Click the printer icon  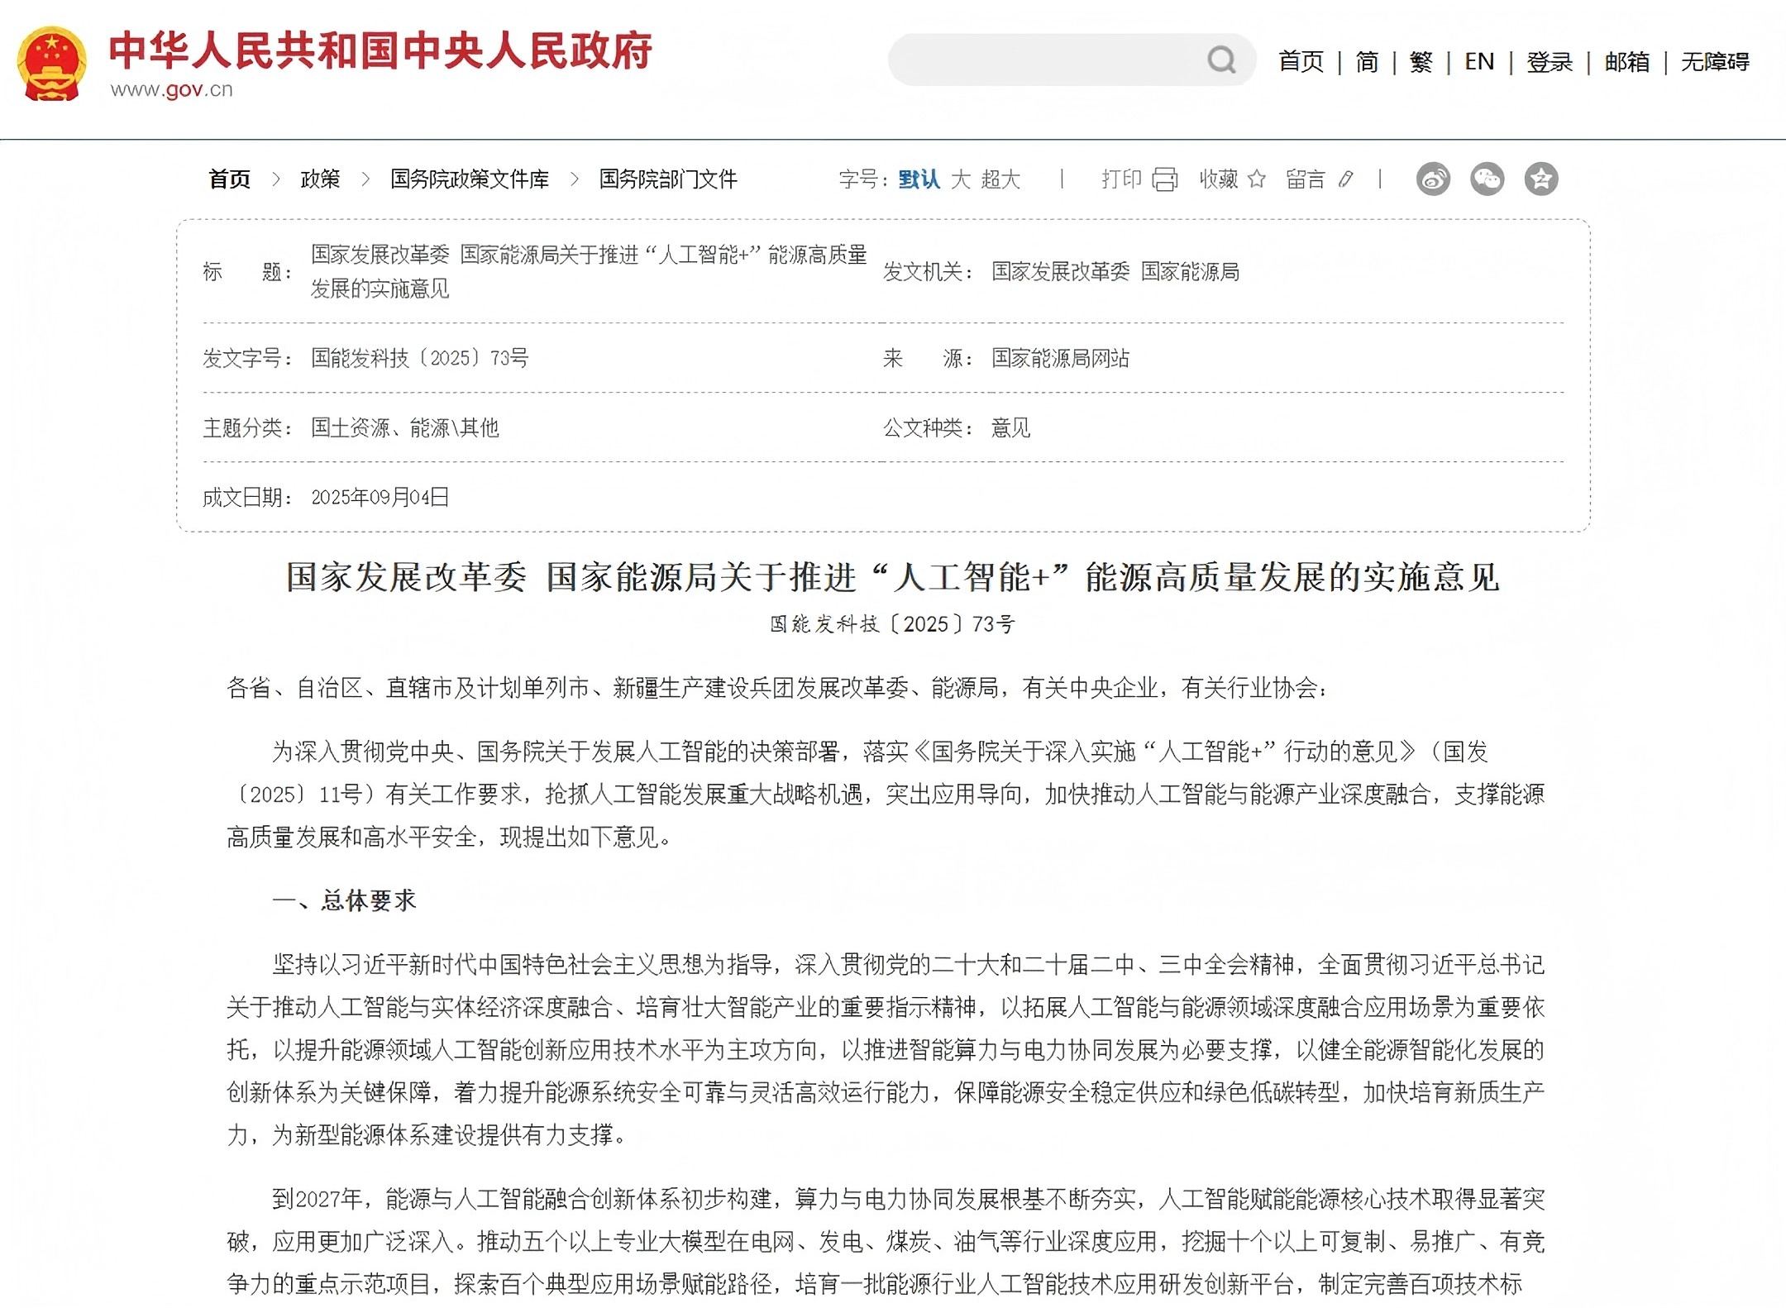click(1165, 179)
